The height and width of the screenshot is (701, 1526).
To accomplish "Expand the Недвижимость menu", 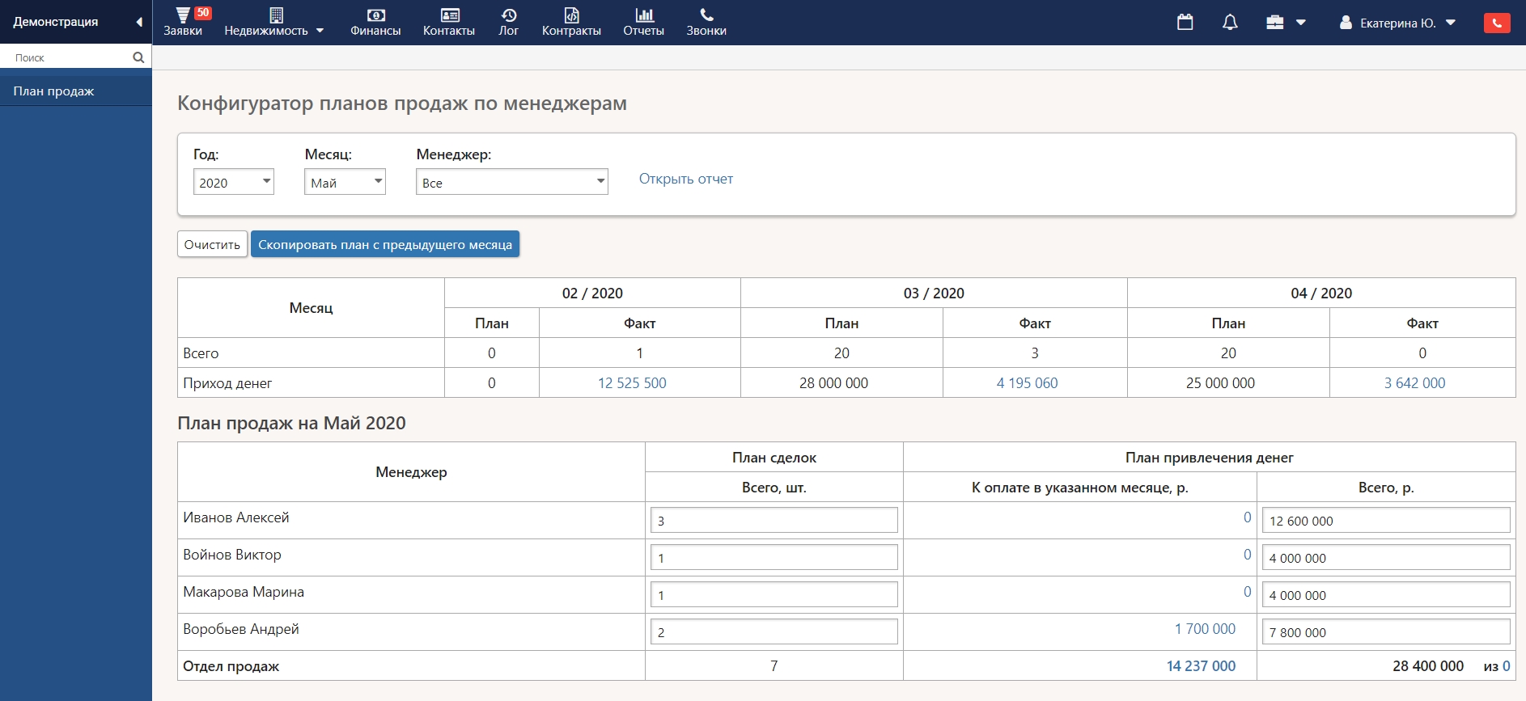I will click(x=273, y=23).
